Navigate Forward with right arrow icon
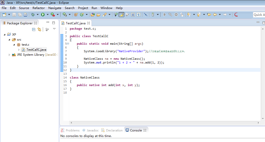This screenshot has height=142, width=265. click(x=225, y=15)
